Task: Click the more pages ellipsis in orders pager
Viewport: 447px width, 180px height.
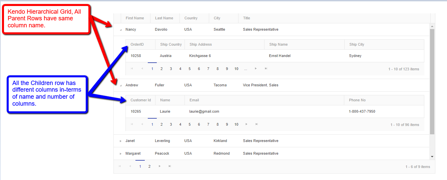Action: (x=246, y=69)
